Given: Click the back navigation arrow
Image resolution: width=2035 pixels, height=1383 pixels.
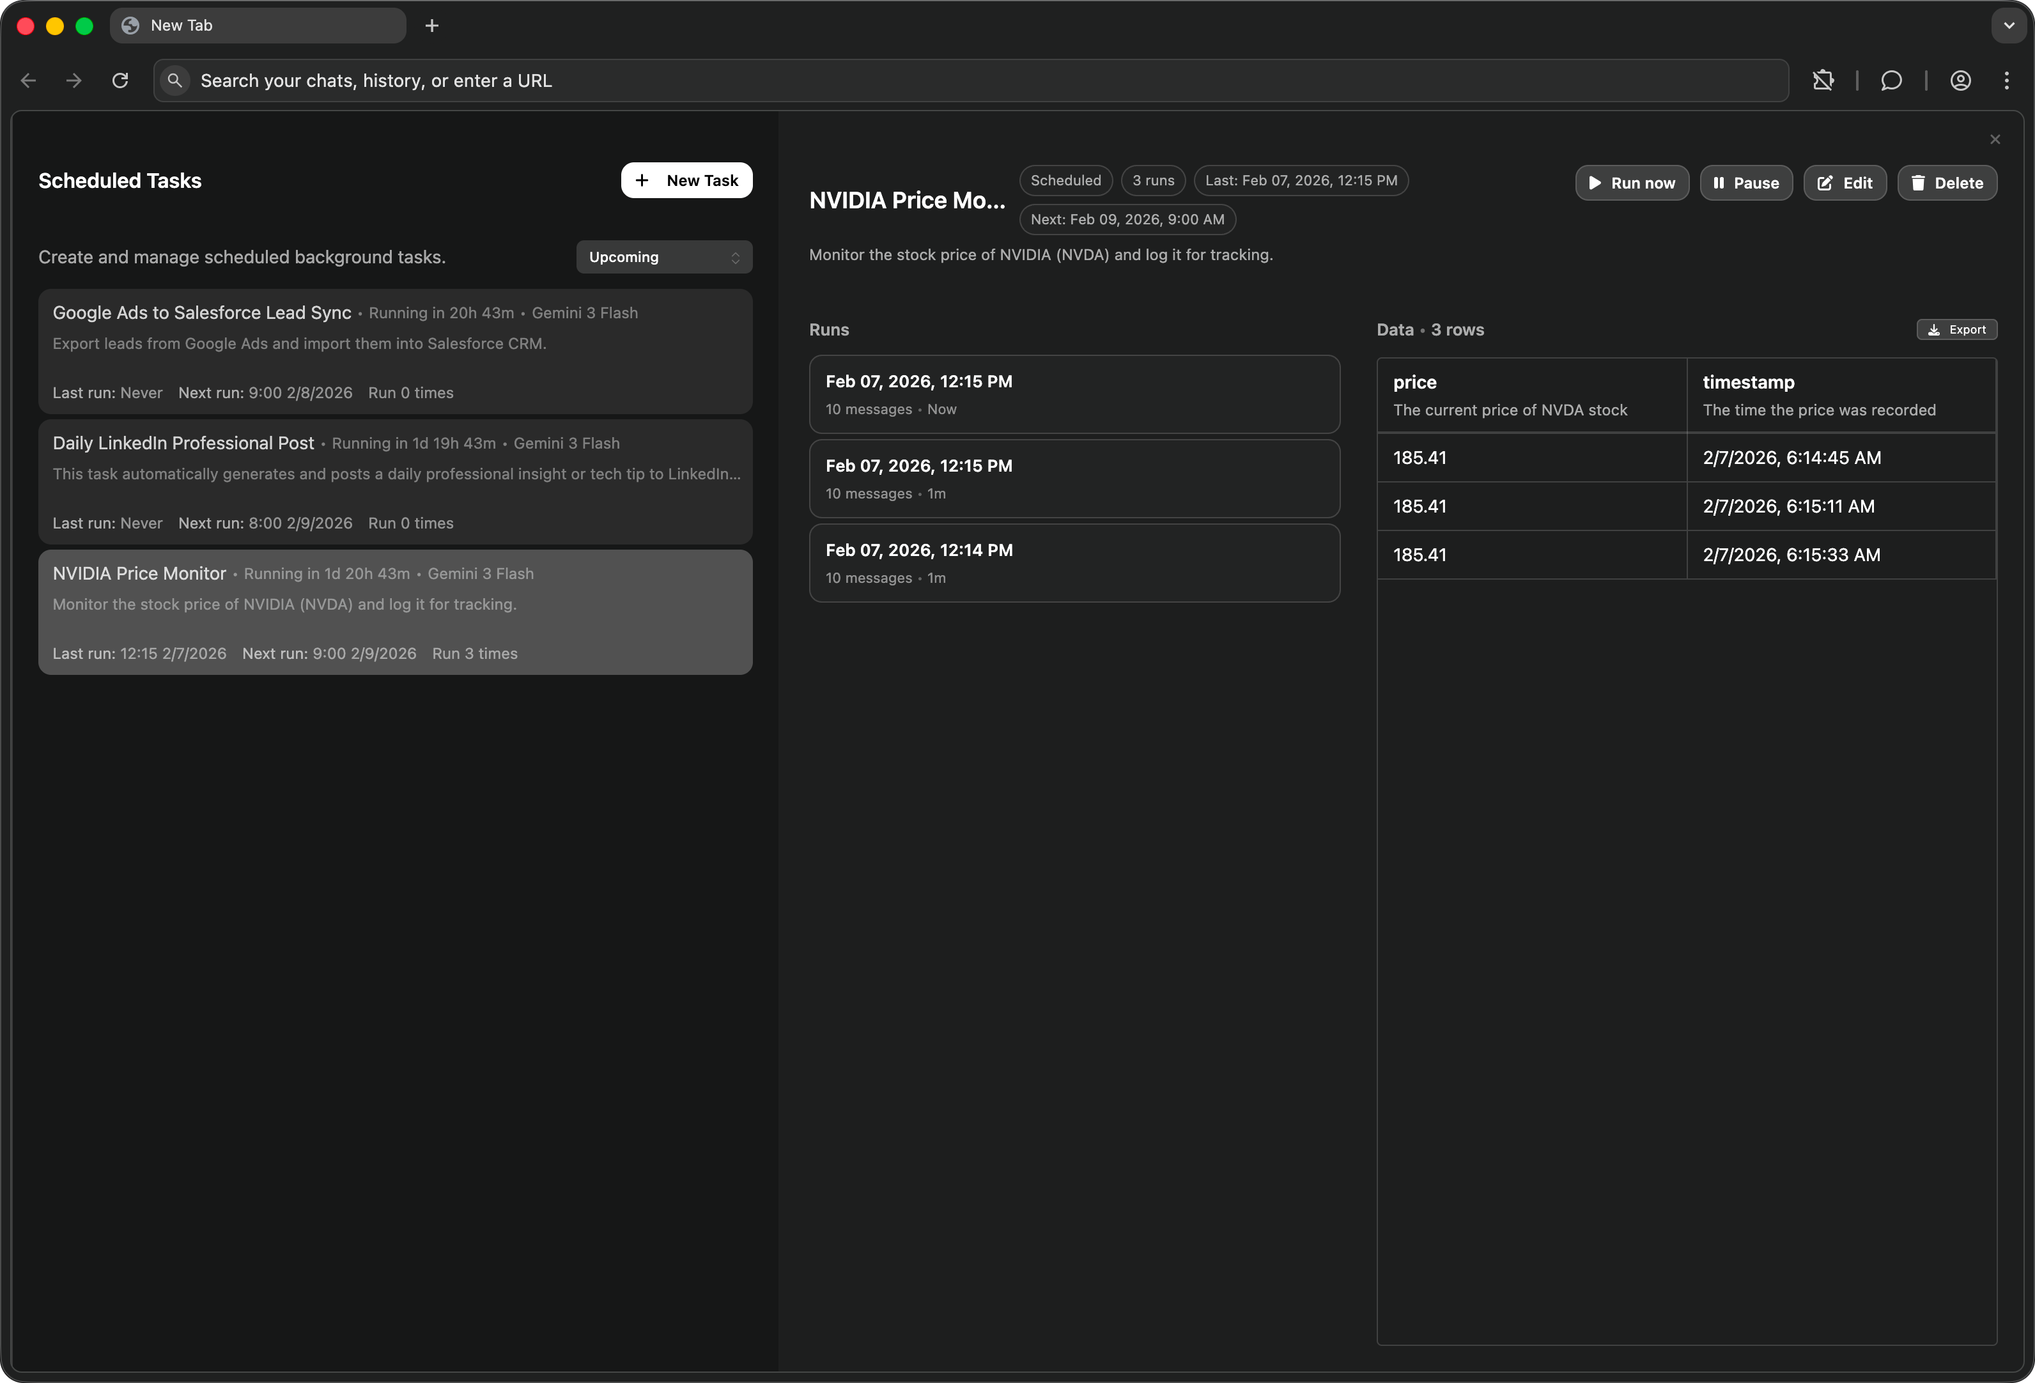Looking at the screenshot, I should point(28,81).
